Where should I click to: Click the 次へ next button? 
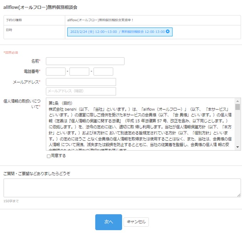(x=109, y=222)
